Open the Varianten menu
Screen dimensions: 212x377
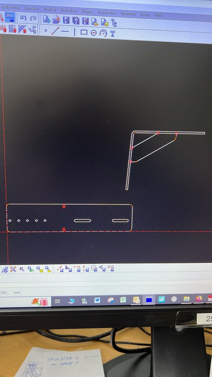128,14
